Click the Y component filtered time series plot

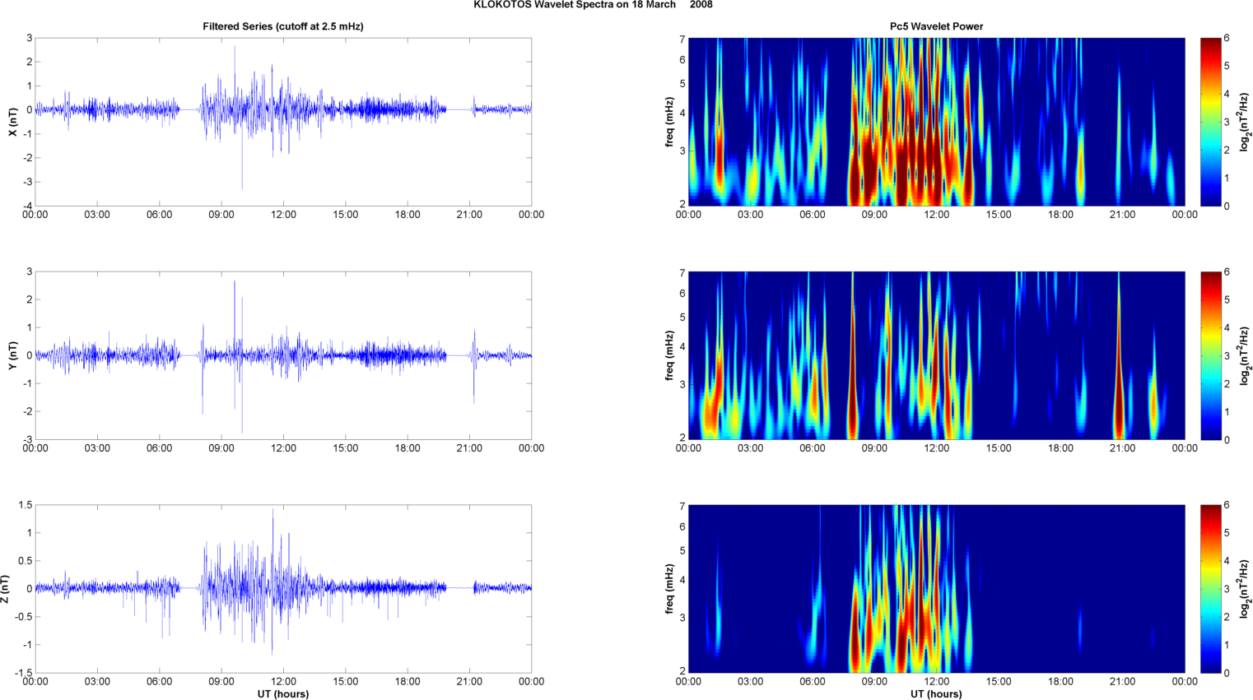pos(283,355)
